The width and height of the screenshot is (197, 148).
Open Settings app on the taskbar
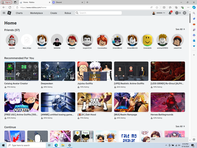tap(69, 145)
